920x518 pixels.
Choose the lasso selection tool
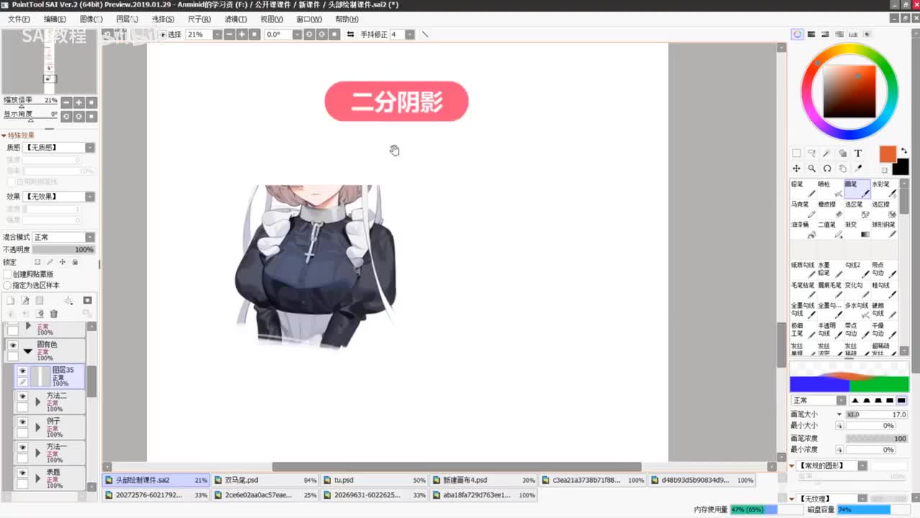811,153
